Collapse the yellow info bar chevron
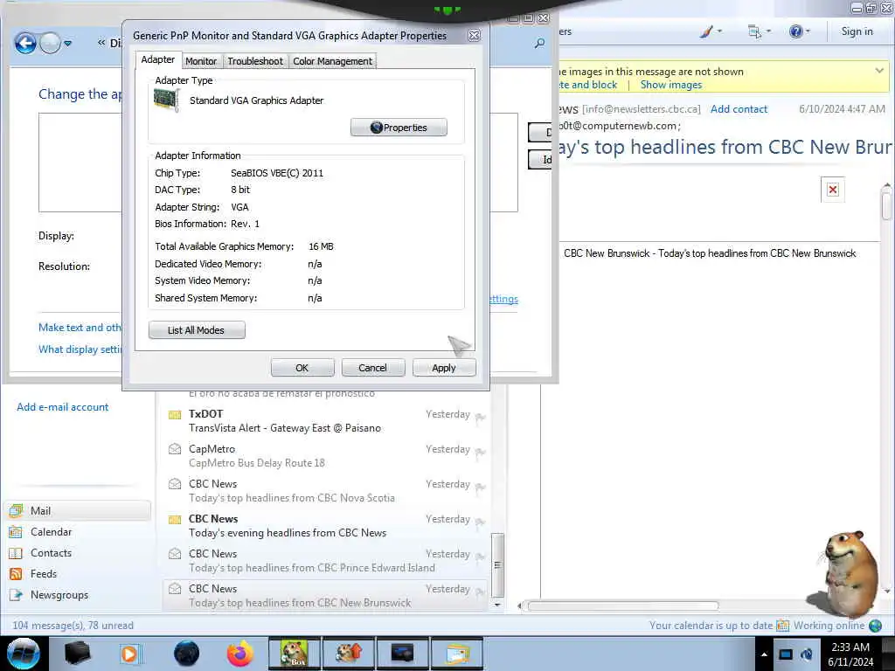Screen dimensions: 895x671 (x=879, y=71)
